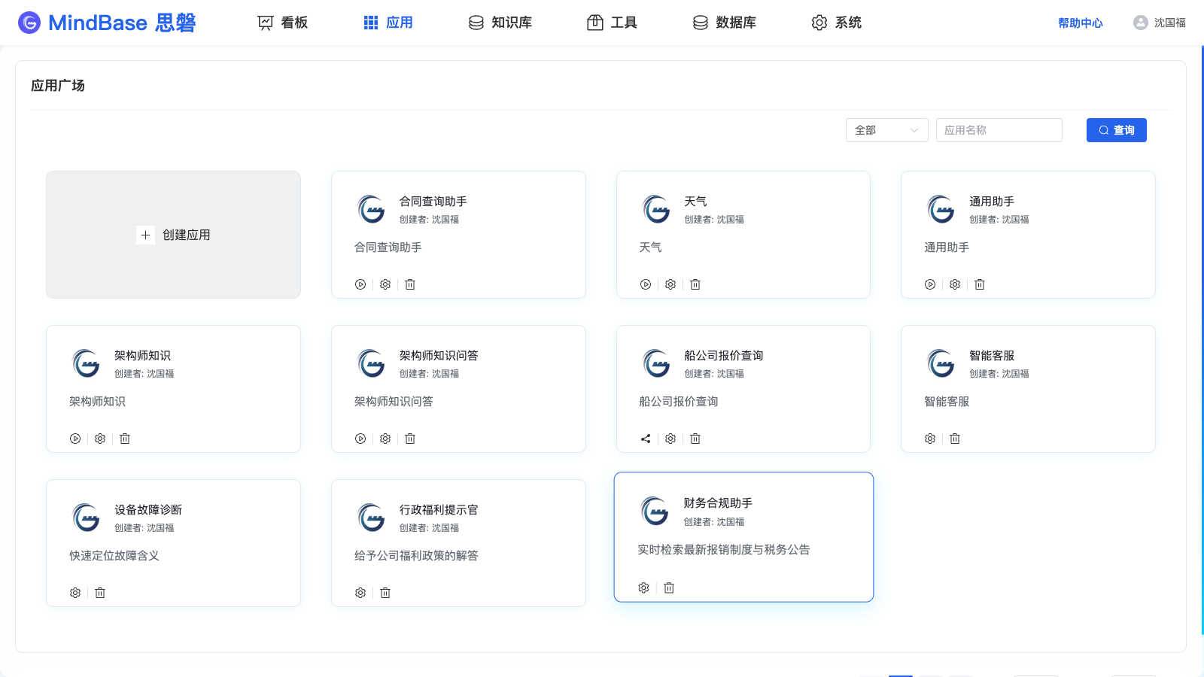Delete the 天气 app using trash icon
Screen dimensions: 1204x677
(x=695, y=284)
